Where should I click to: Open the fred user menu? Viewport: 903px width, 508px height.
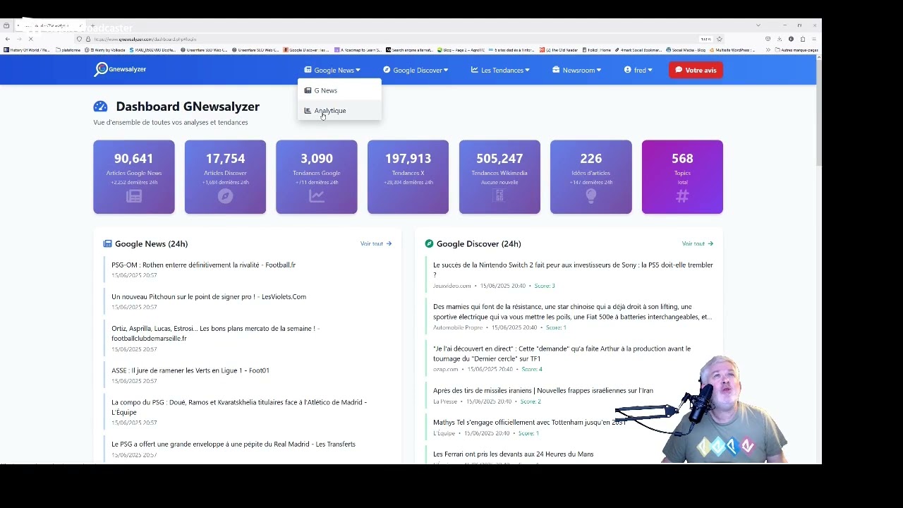tap(638, 70)
